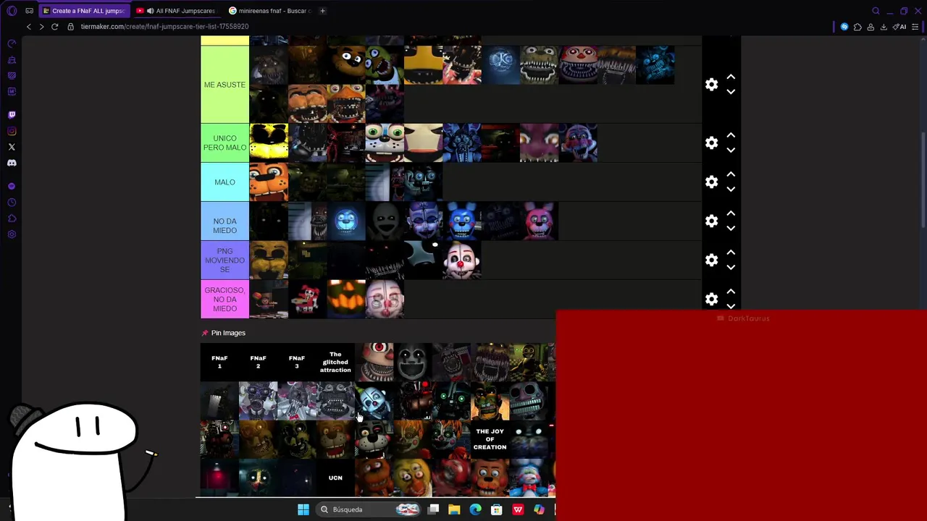Image resolution: width=927 pixels, height=521 pixels.
Task: Select the UCN image tile
Action: click(x=335, y=478)
